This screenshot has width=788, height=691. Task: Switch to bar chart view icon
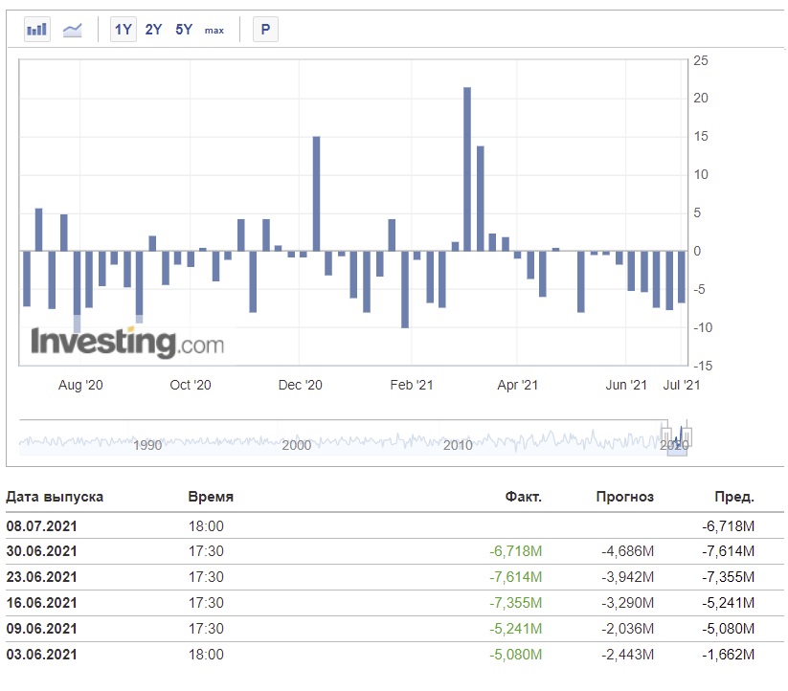[36, 30]
